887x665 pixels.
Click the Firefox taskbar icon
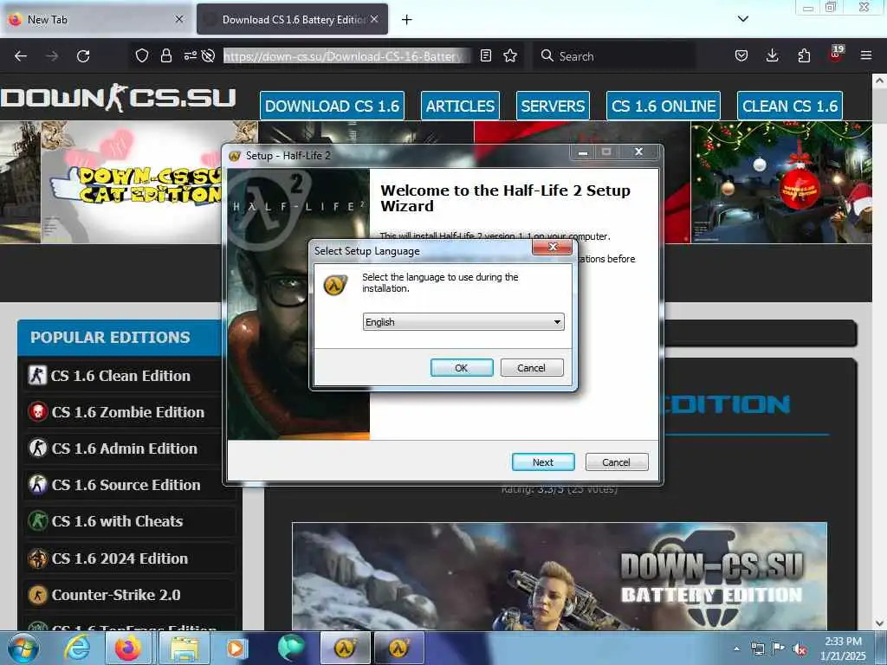129,648
